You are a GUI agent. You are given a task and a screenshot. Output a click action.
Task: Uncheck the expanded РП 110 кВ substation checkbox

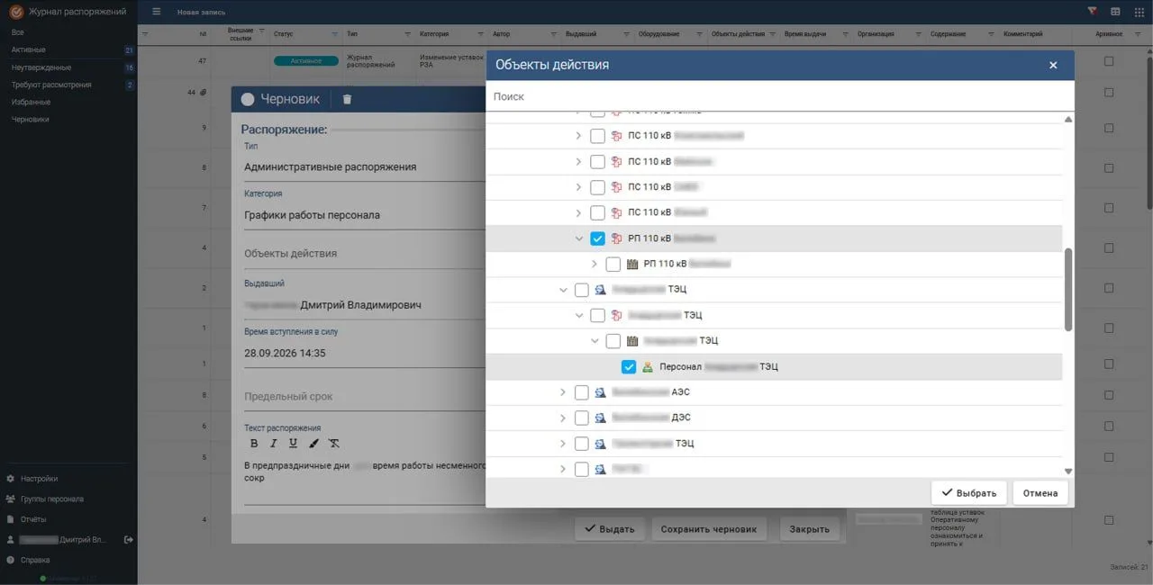597,238
